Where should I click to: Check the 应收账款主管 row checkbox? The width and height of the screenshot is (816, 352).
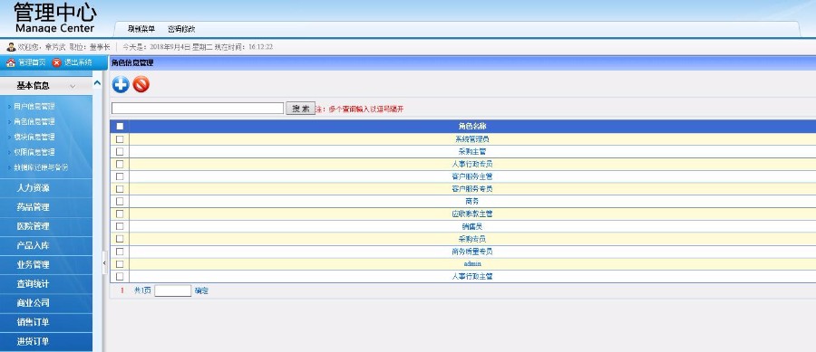120,214
